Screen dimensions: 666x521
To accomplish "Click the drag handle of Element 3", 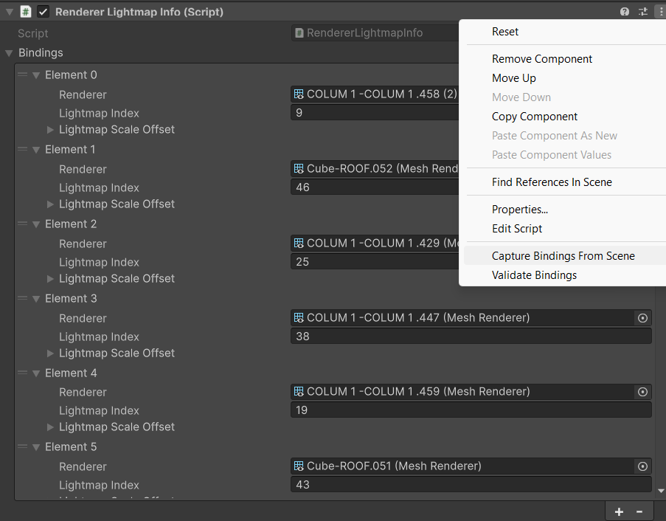I will pos(23,298).
